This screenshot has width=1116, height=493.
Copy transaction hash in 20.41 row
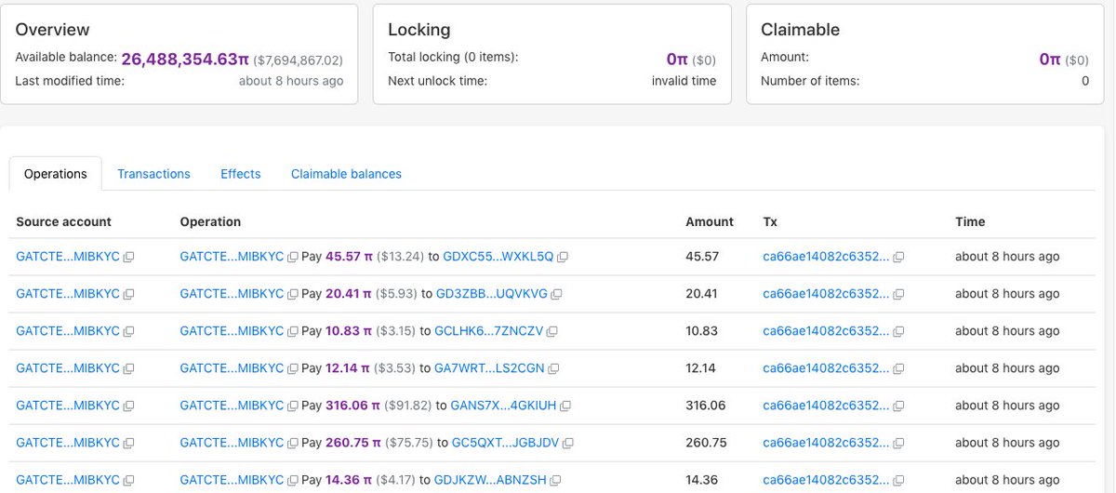pos(899,294)
